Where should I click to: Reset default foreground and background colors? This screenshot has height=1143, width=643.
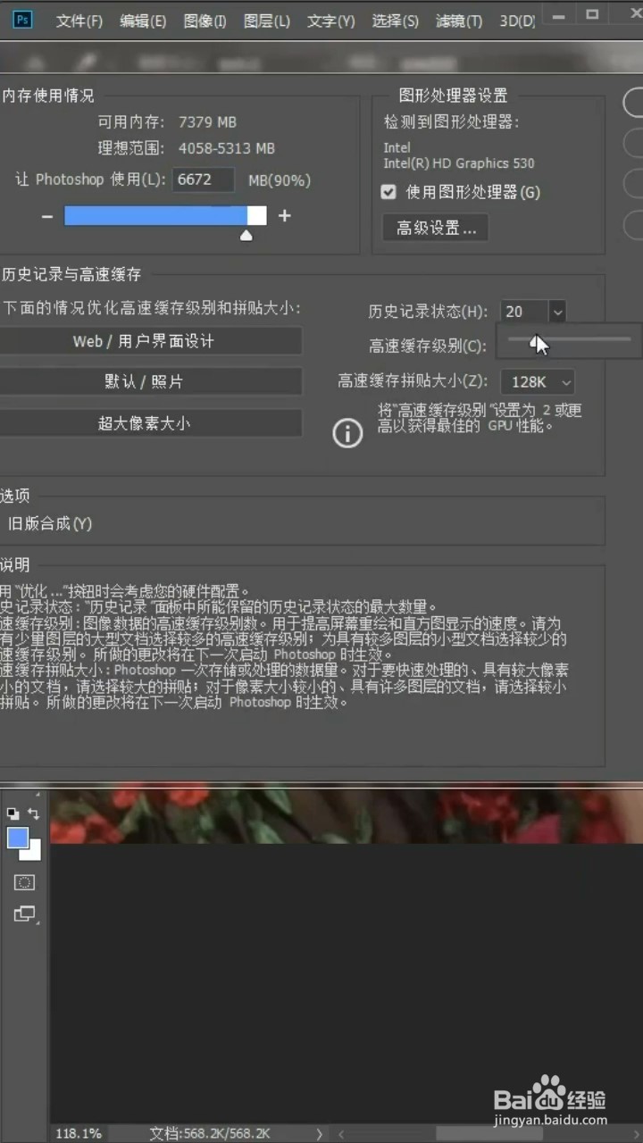tap(13, 813)
